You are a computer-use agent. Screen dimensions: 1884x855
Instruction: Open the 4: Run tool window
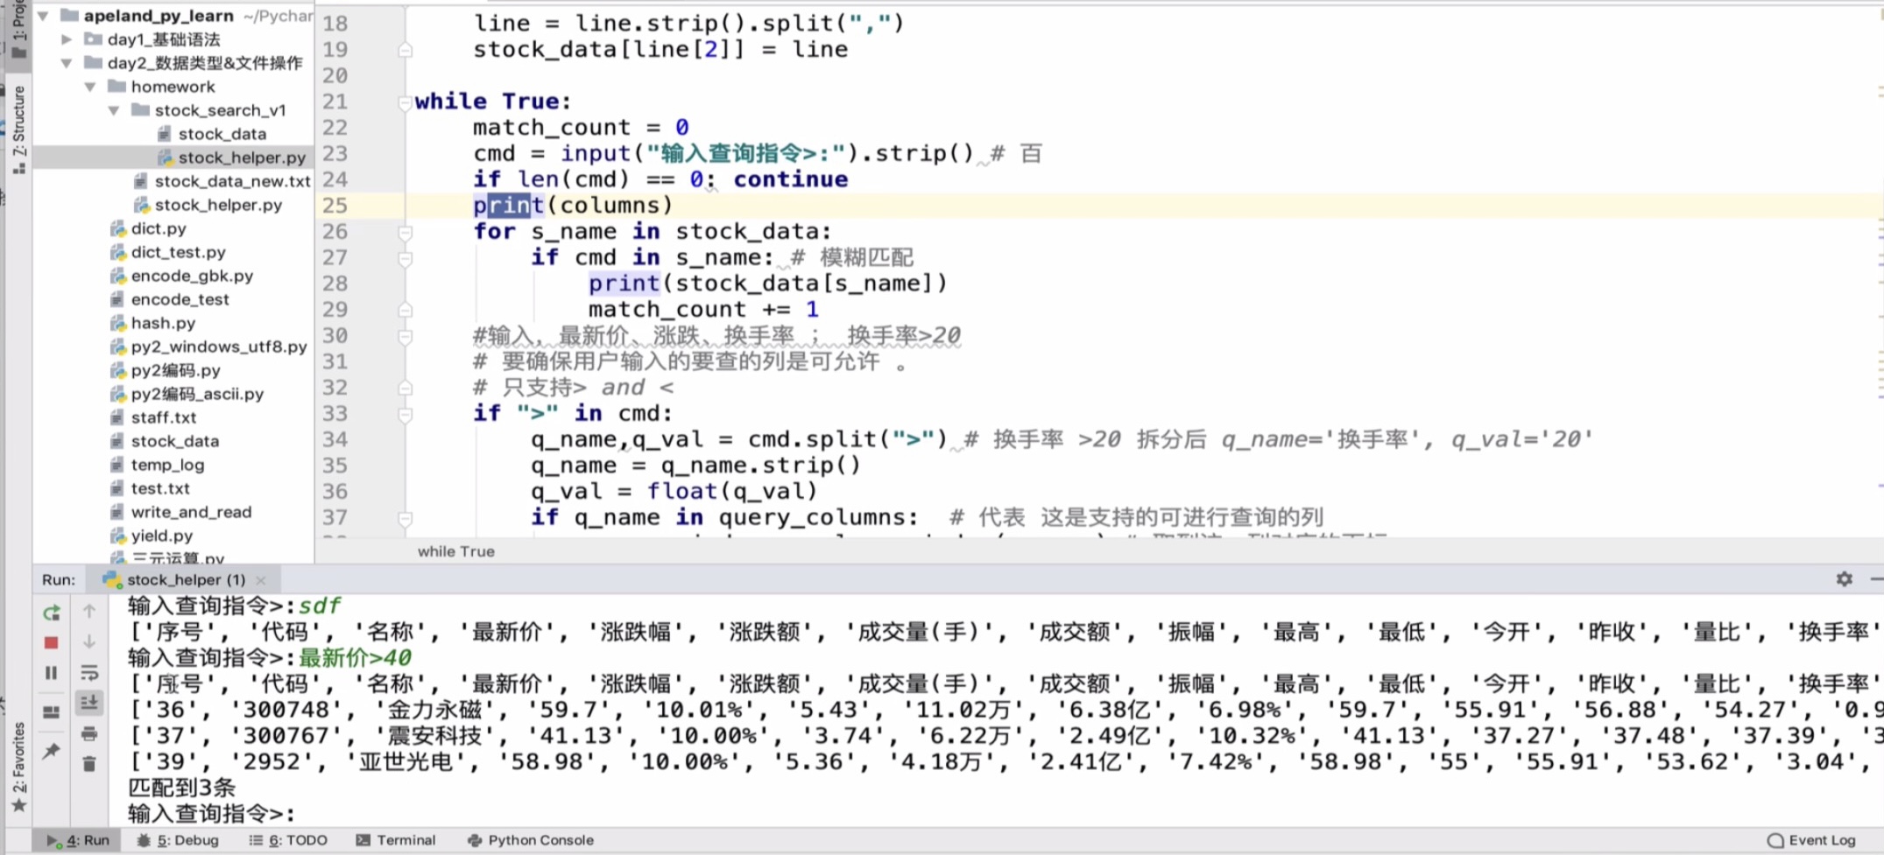coord(79,840)
